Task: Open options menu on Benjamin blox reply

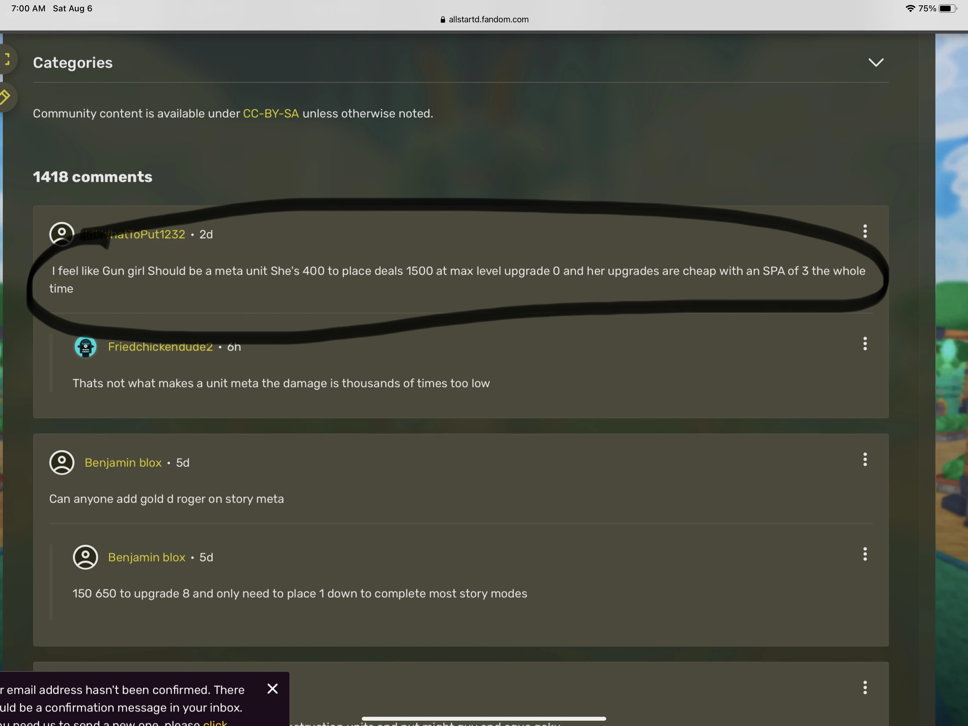Action: [865, 554]
